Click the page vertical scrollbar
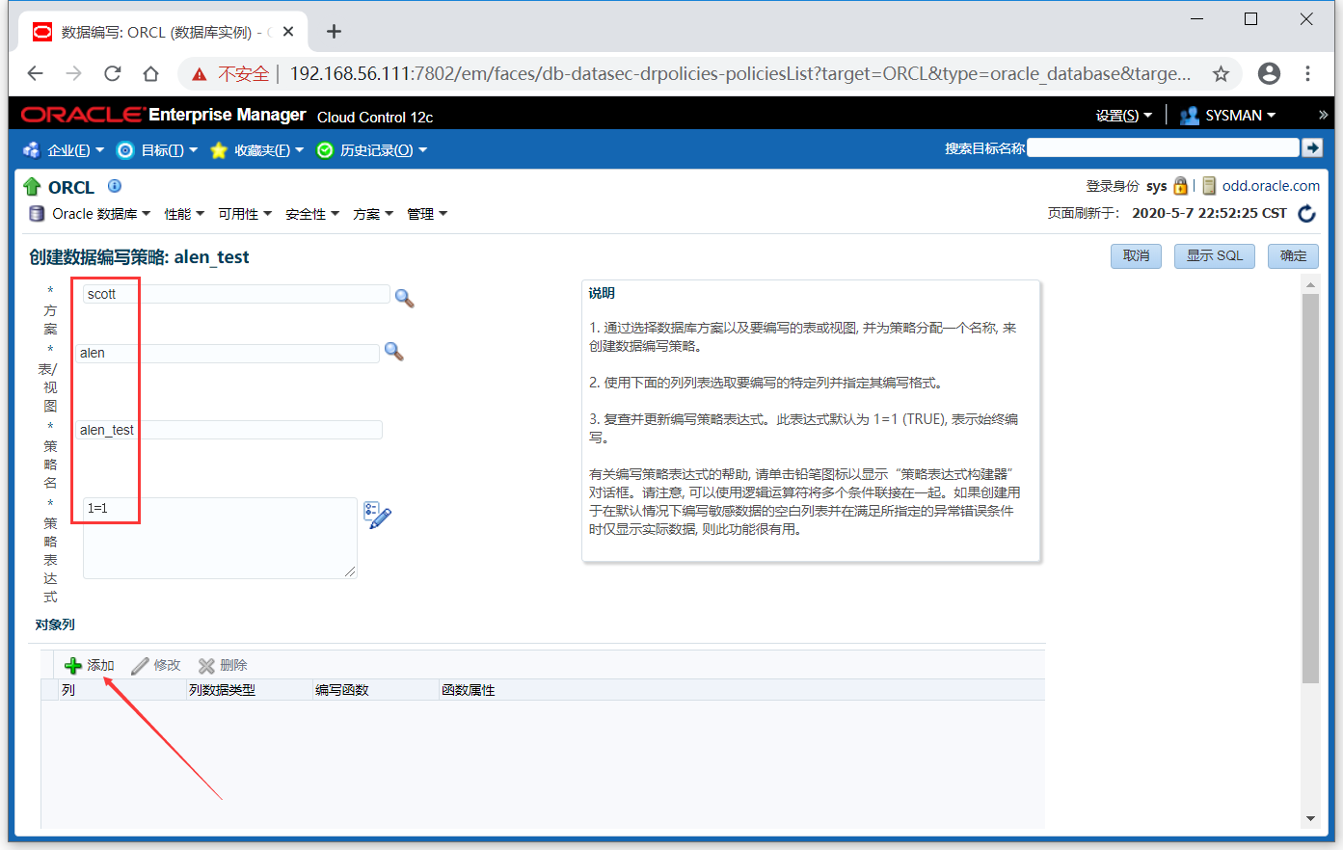 (x=1310, y=489)
